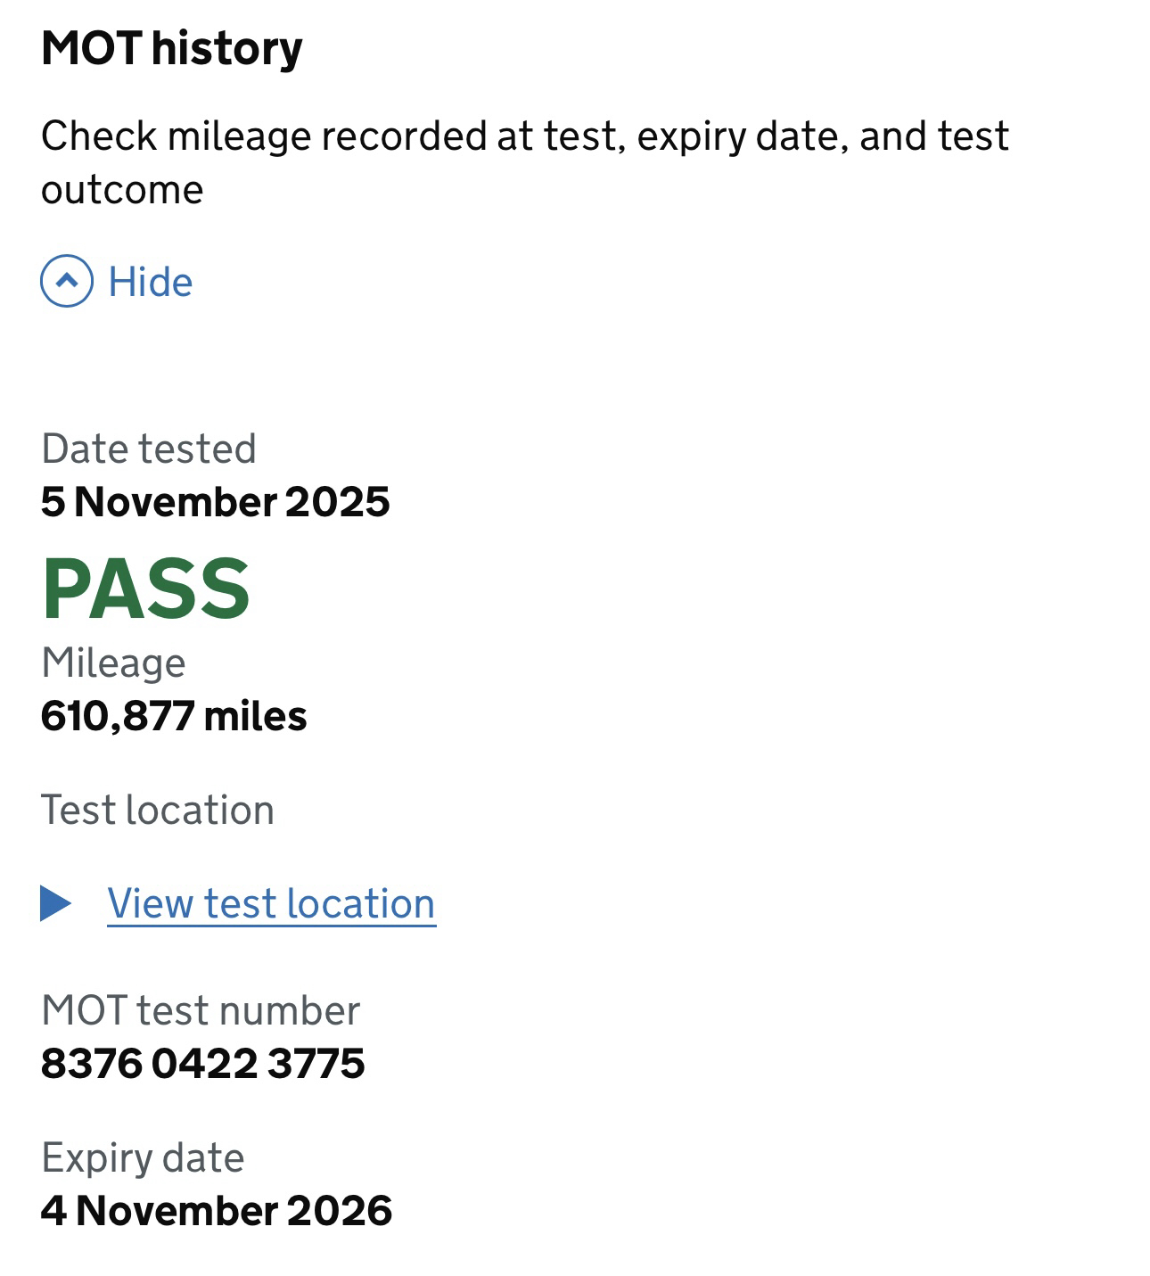Click the circled up-chevron icon beside Hide

pos(67,282)
